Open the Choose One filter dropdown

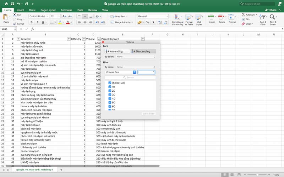121,72
